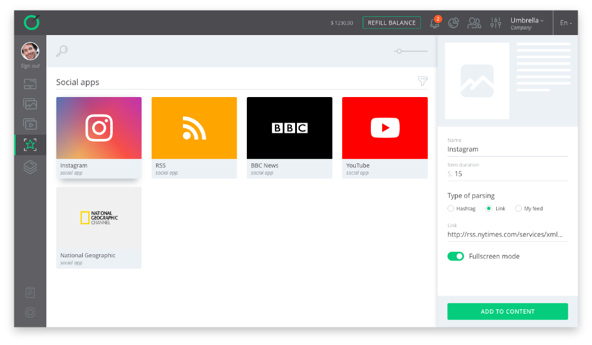Disable the Fullscreen mode toggle
The image size is (592, 345).
click(455, 256)
